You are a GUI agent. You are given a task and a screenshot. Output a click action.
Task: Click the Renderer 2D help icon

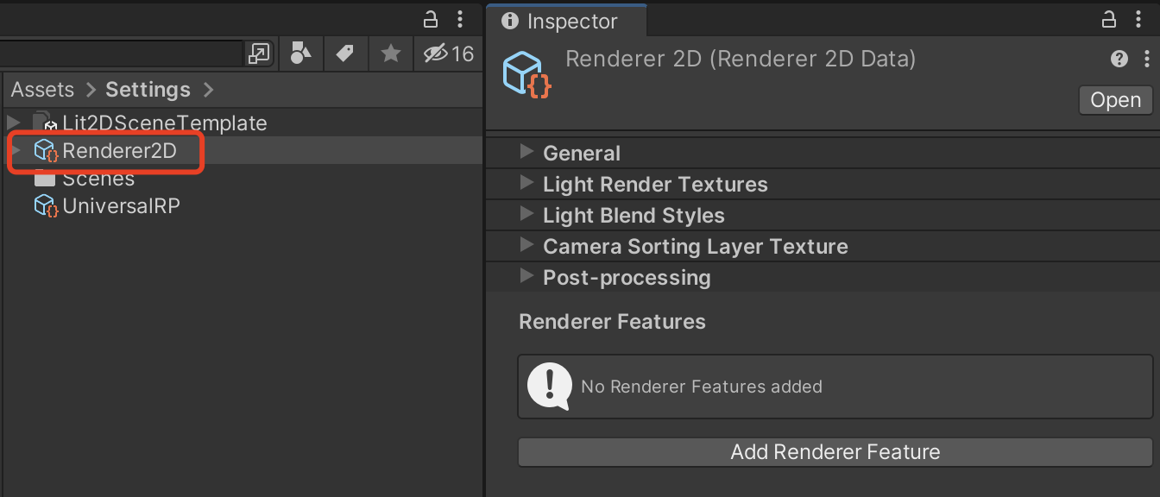(1119, 59)
